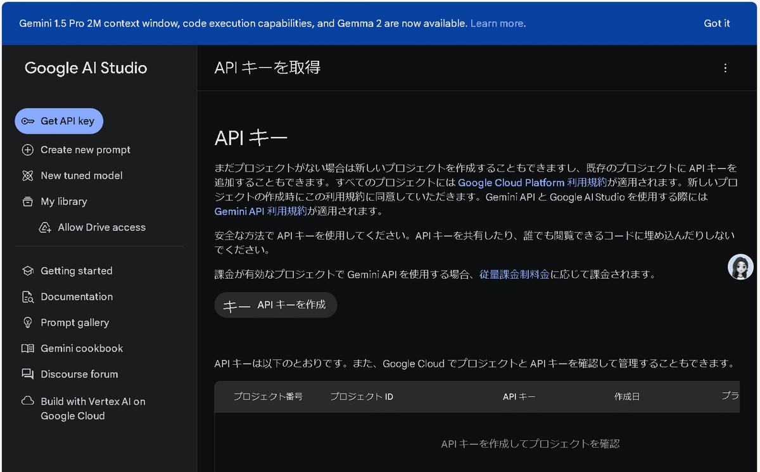Open the Documentation link in sidebar

(77, 297)
